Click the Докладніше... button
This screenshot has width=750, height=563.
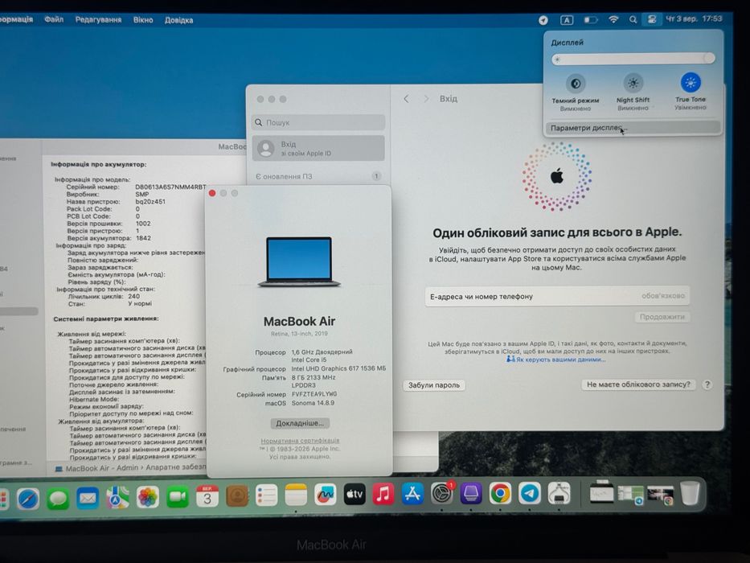(300, 423)
